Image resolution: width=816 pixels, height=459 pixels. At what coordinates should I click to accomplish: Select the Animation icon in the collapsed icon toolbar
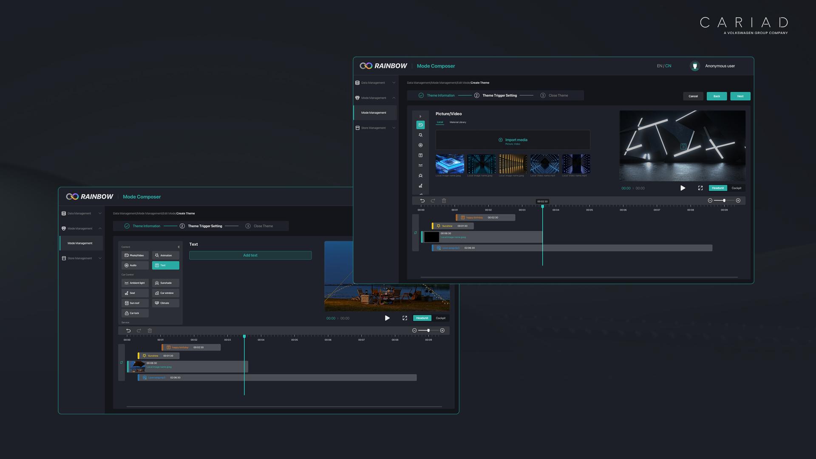[x=420, y=135]
